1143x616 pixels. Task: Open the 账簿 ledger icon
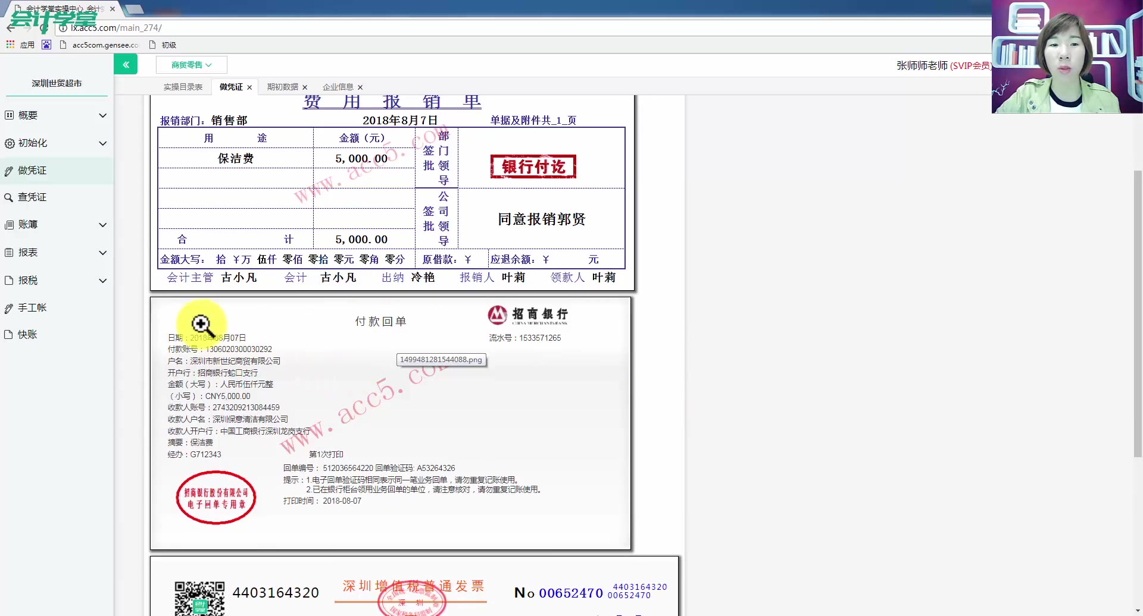pos(8,225)
